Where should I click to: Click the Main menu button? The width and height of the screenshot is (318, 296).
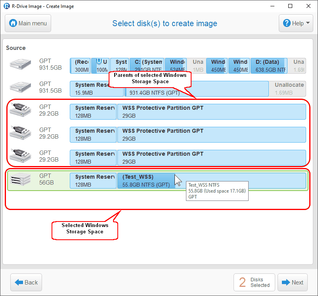(28, 23)
